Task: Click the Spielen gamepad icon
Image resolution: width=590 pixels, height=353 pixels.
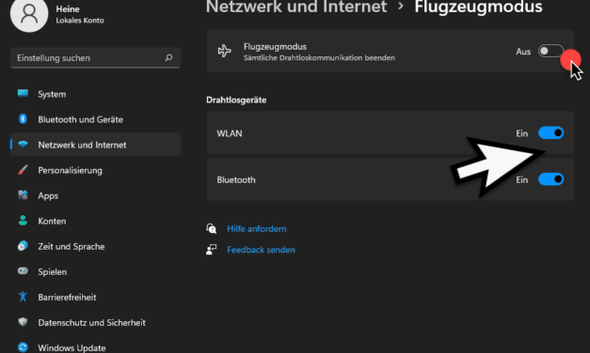Action: click(23, 271)
